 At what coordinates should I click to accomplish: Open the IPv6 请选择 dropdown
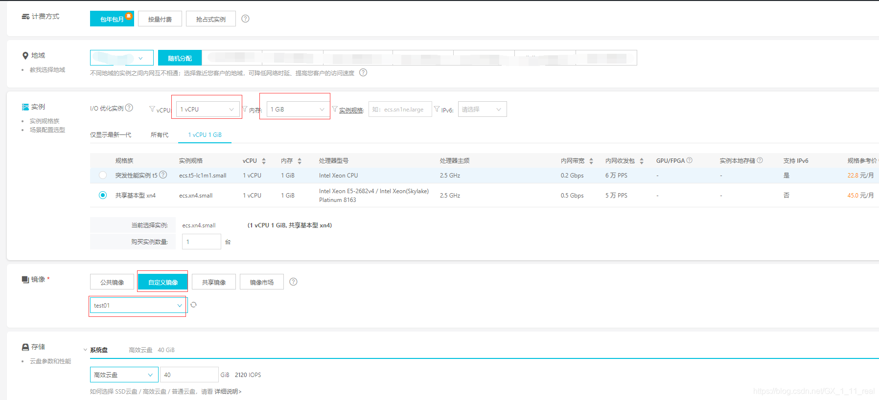pos(482,109)
